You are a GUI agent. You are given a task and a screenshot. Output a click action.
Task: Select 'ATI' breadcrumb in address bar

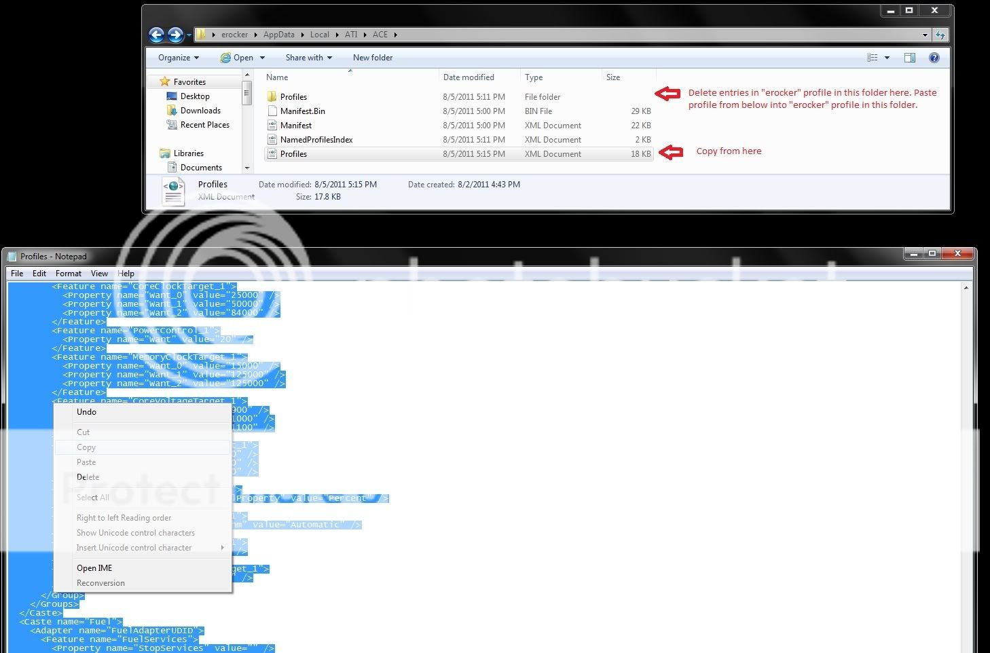pyautogui.click(x=350, y=35)
